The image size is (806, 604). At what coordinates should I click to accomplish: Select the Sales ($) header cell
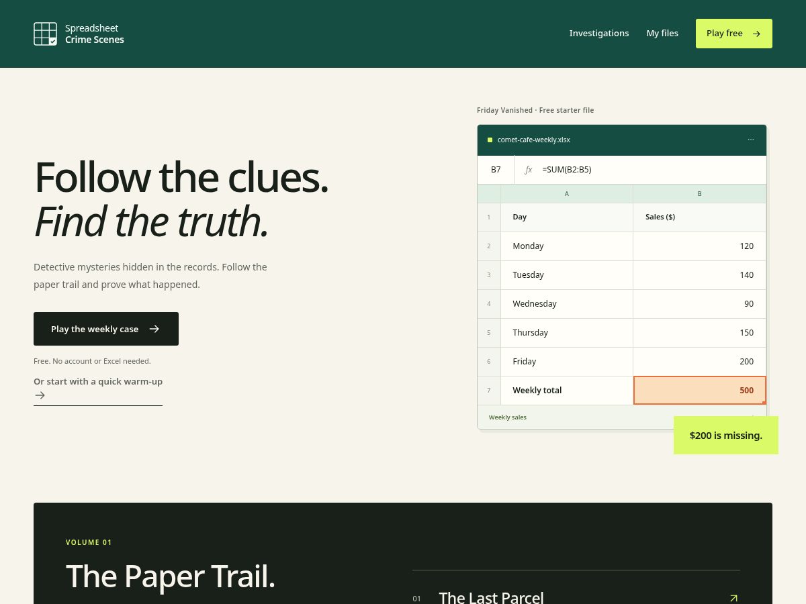(699, 217)
